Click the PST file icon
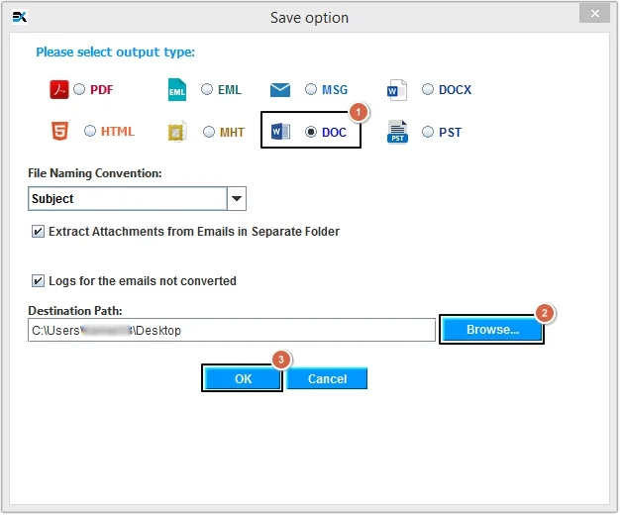 point(397,132)
